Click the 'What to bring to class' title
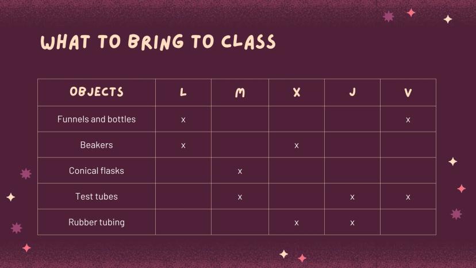Screen dimensions: 476x268 158,42
